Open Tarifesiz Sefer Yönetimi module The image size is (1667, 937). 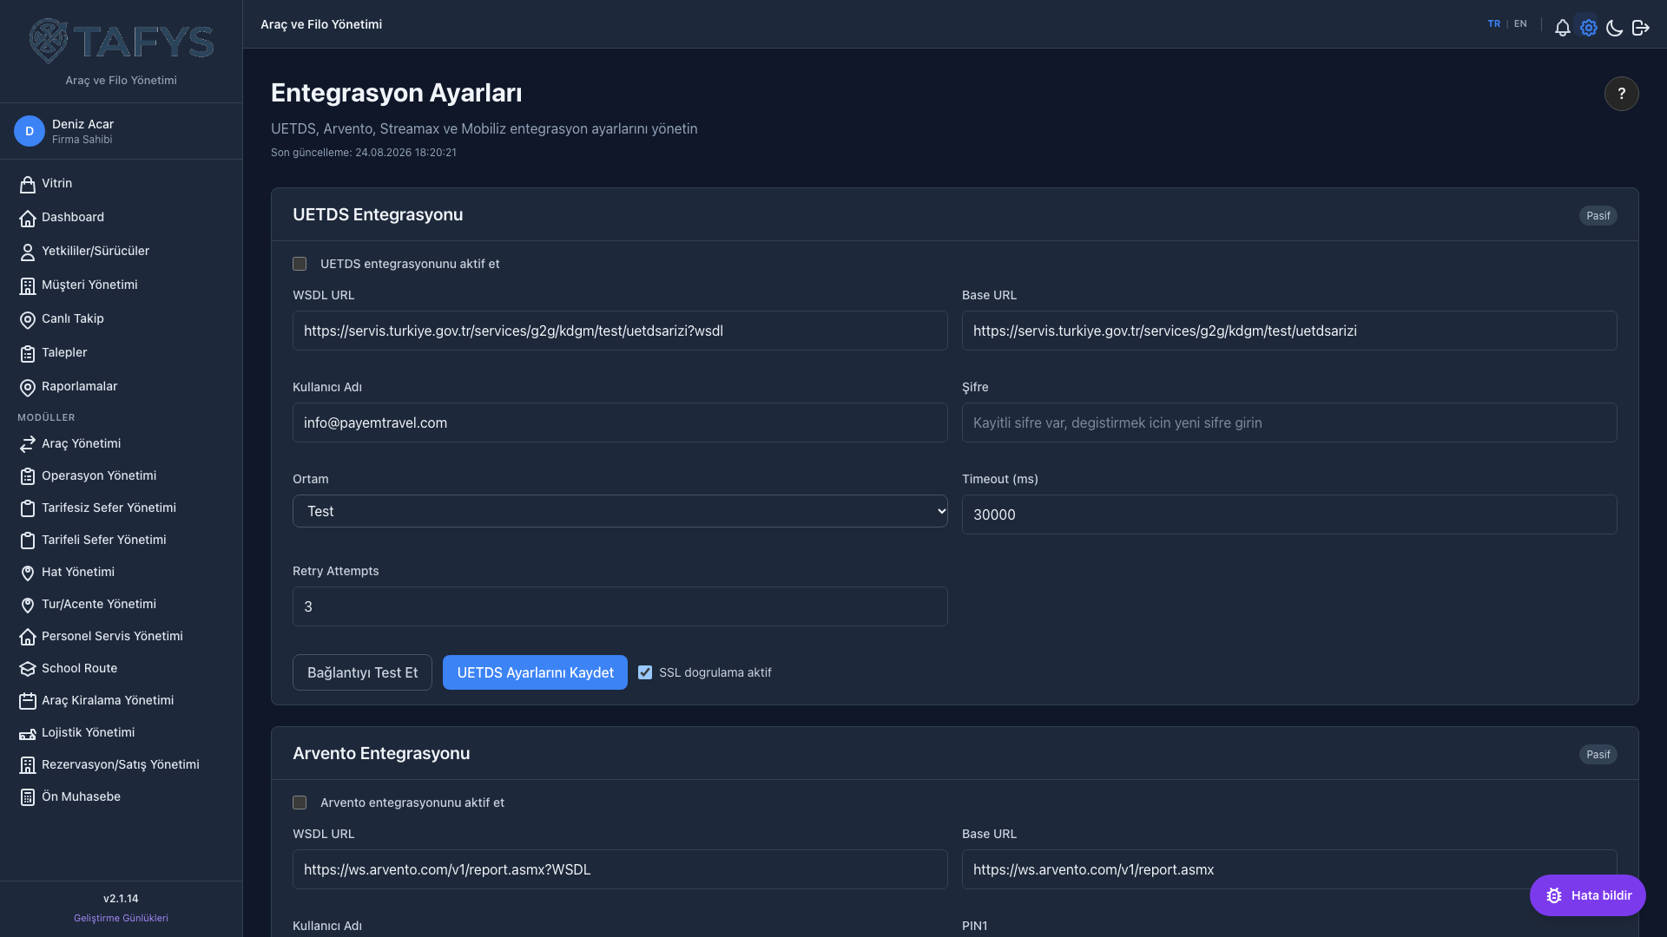[121, 508]
